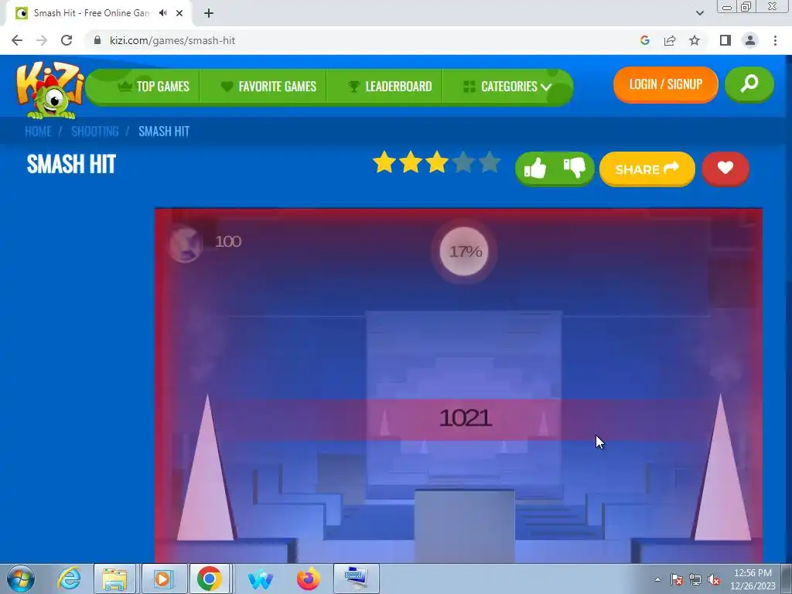Screen dimensions: 792x594
Task: Click the left pink pyramid in game
Action: [206, 469]
